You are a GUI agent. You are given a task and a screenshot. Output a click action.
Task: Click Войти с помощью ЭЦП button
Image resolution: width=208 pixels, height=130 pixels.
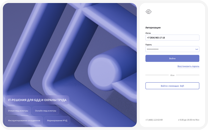click(172, 86)
